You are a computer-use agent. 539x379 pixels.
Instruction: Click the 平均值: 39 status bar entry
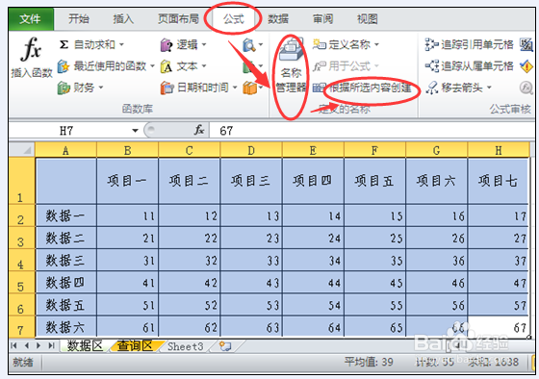coord(369,362)
